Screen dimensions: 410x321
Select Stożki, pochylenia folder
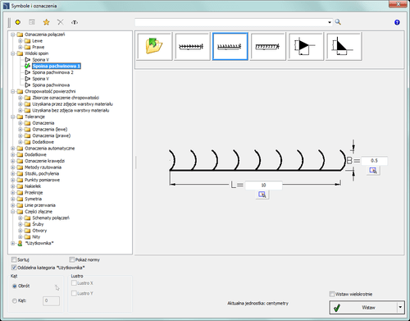click(x=42, y=173)
